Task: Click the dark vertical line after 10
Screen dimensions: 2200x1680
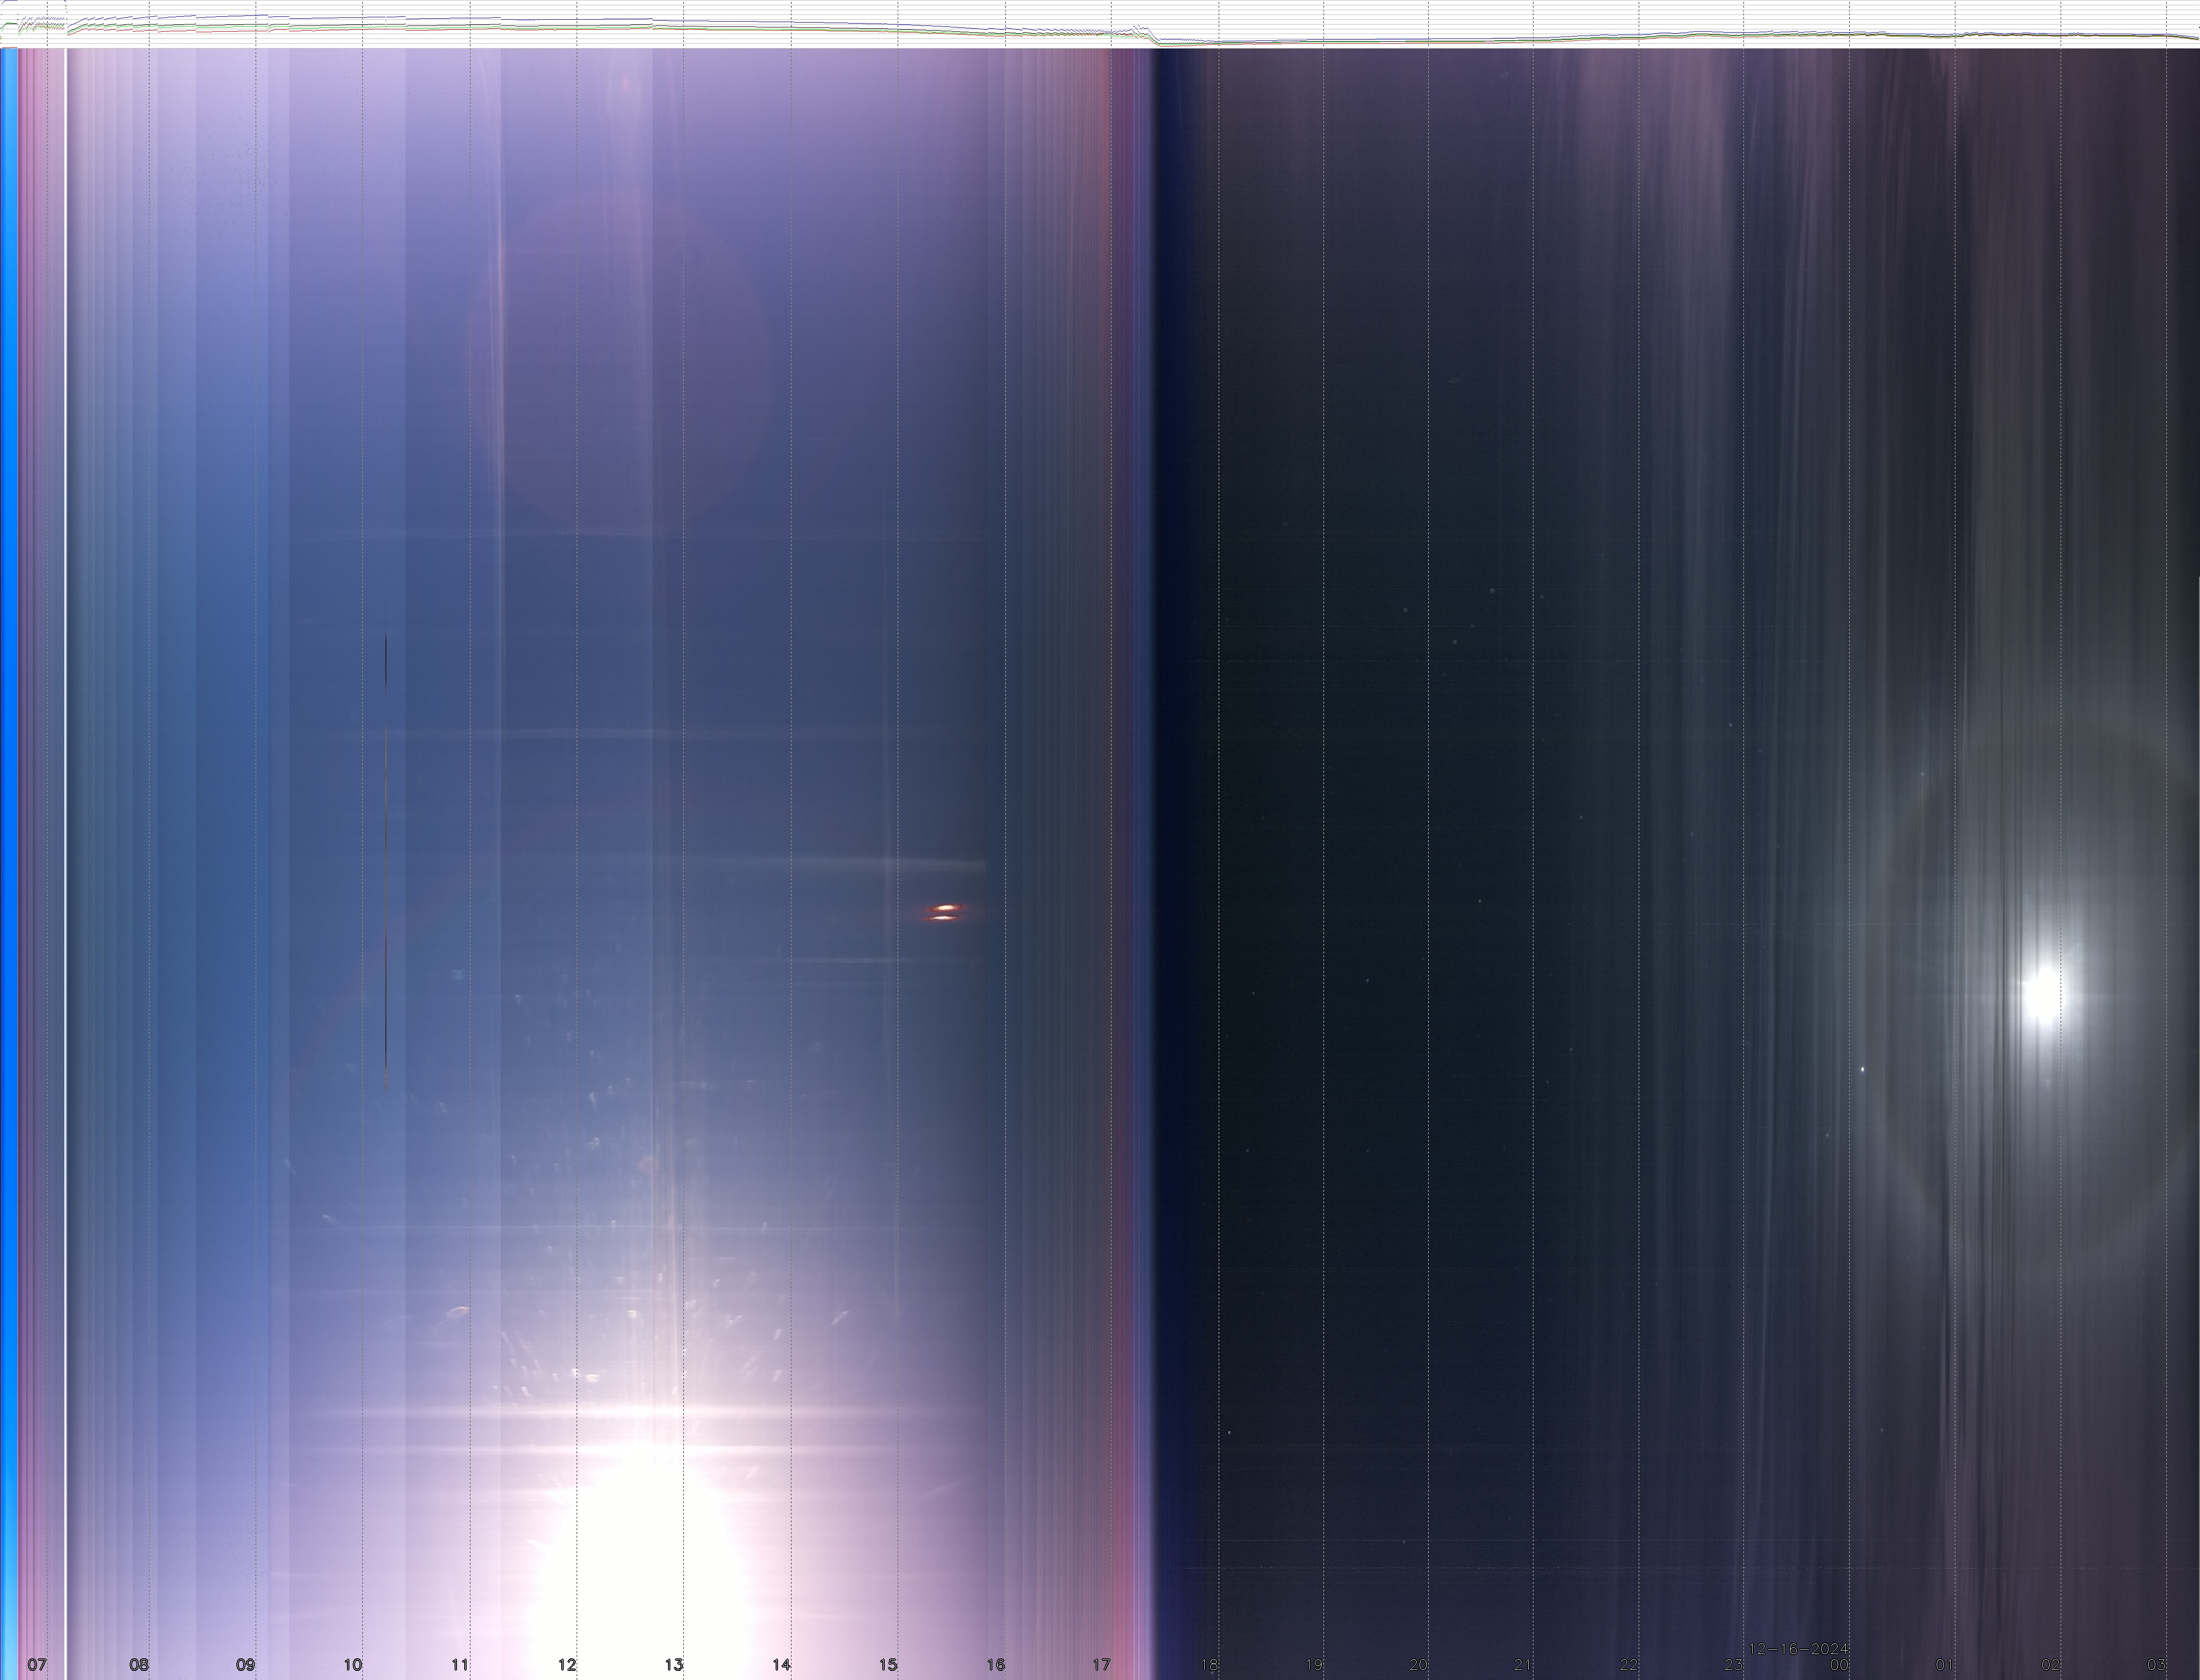Action: coord(386,860)
